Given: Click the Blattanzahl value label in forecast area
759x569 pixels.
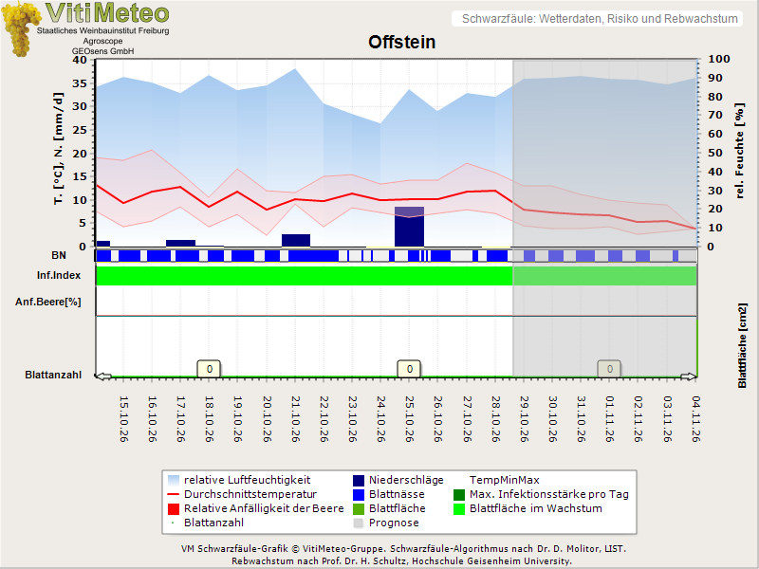Looking at the screenshot, I should pyautogui.click(x=609, y=369).
